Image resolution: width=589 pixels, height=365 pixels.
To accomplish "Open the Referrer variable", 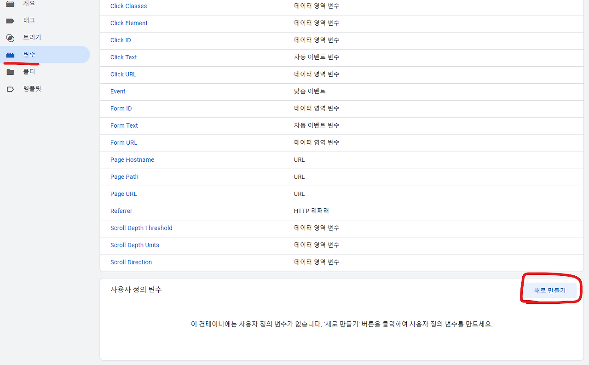I will [x=121, y=211].
